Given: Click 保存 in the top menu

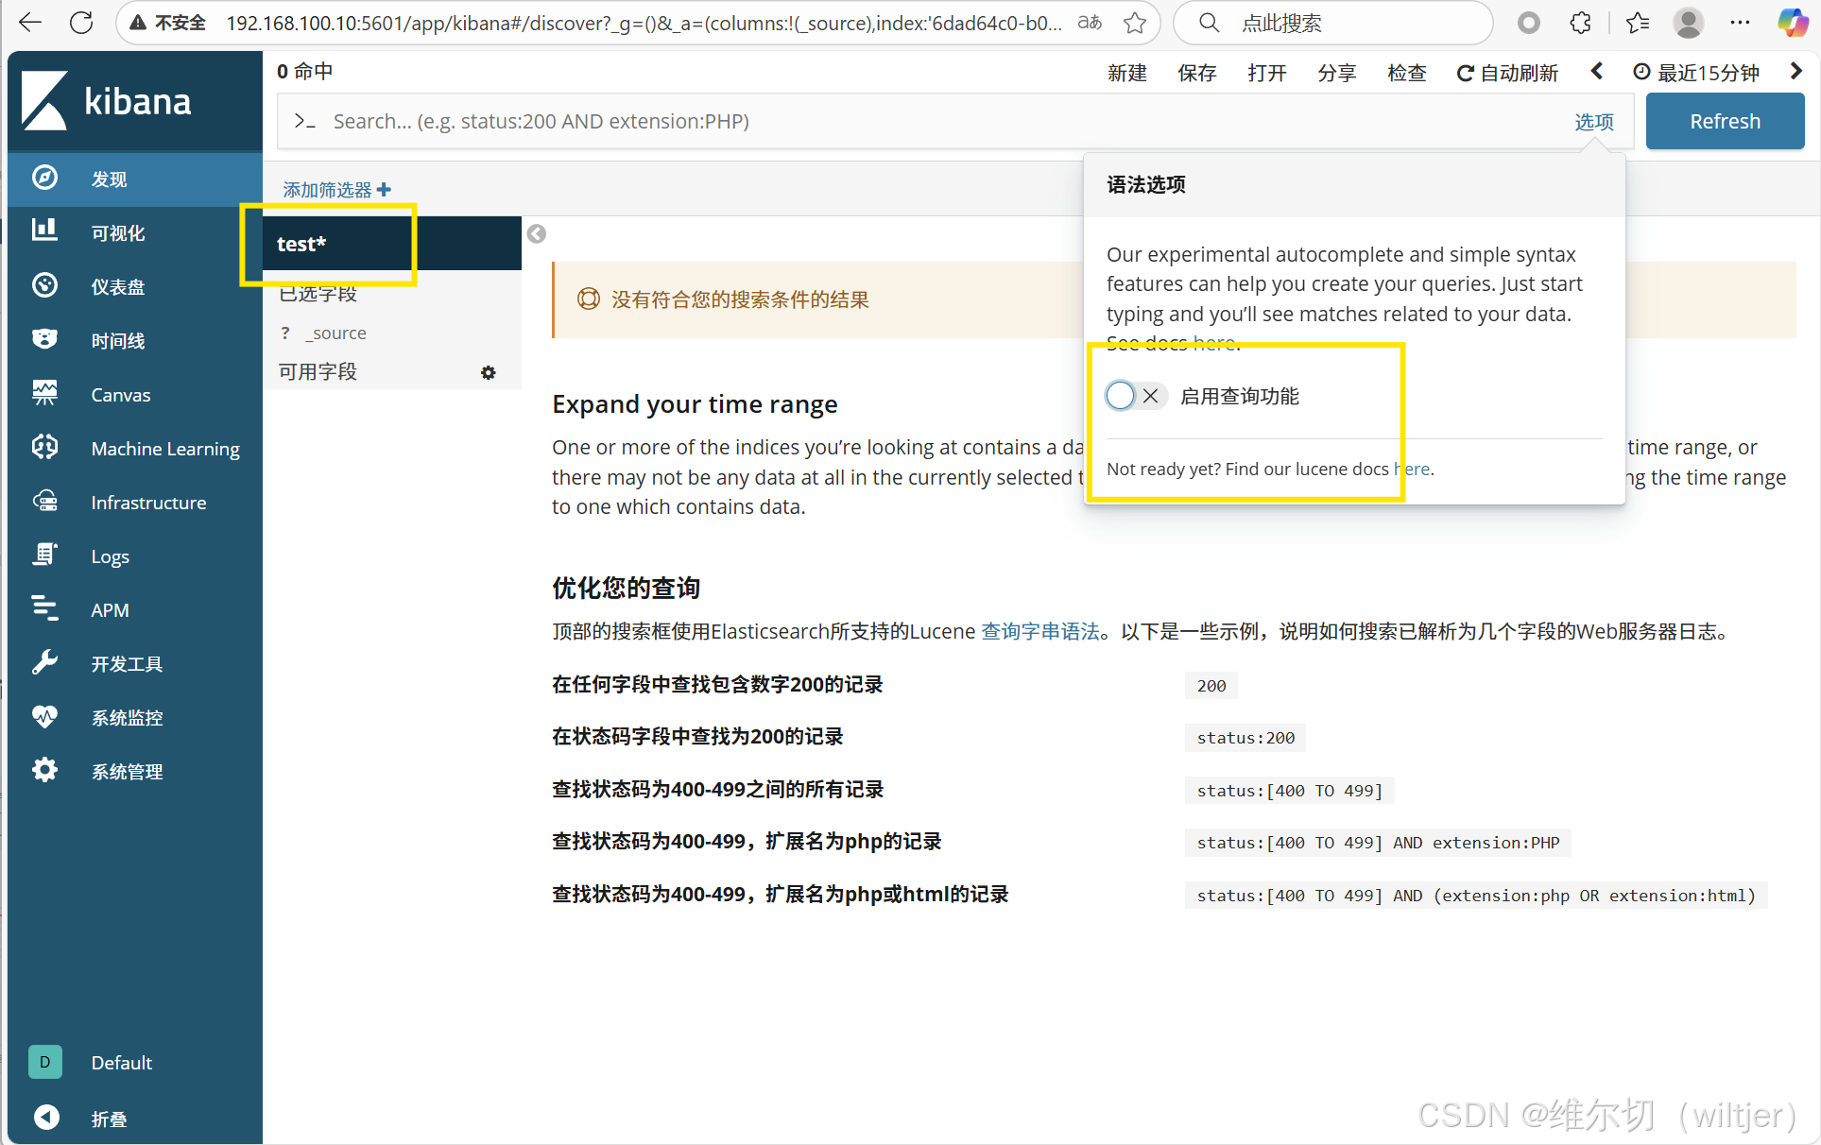Looking at the screenshot, I should coord(1196,73).
